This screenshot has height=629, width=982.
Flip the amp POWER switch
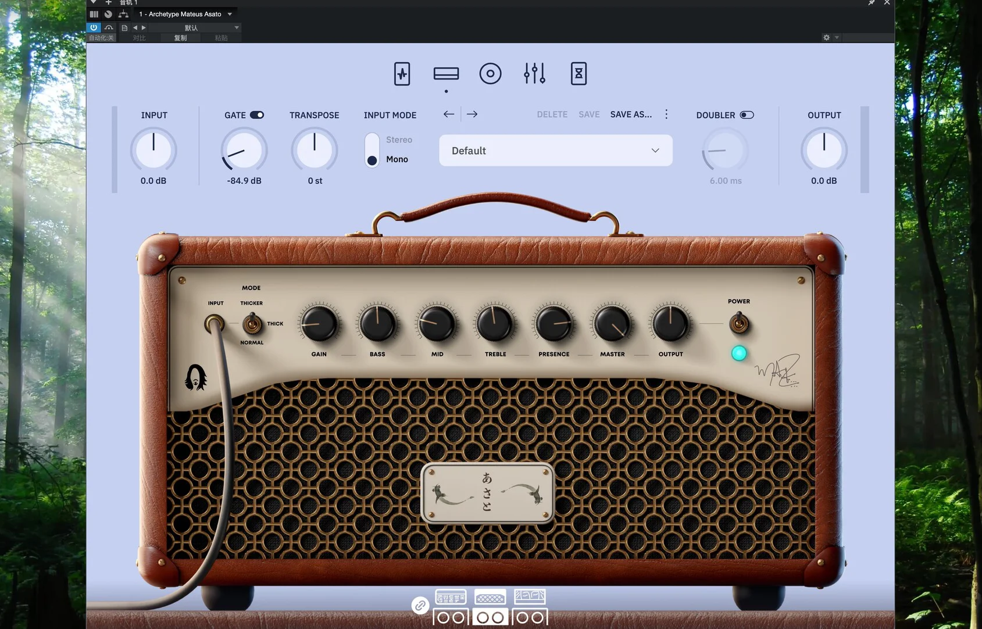click(739, 323)
